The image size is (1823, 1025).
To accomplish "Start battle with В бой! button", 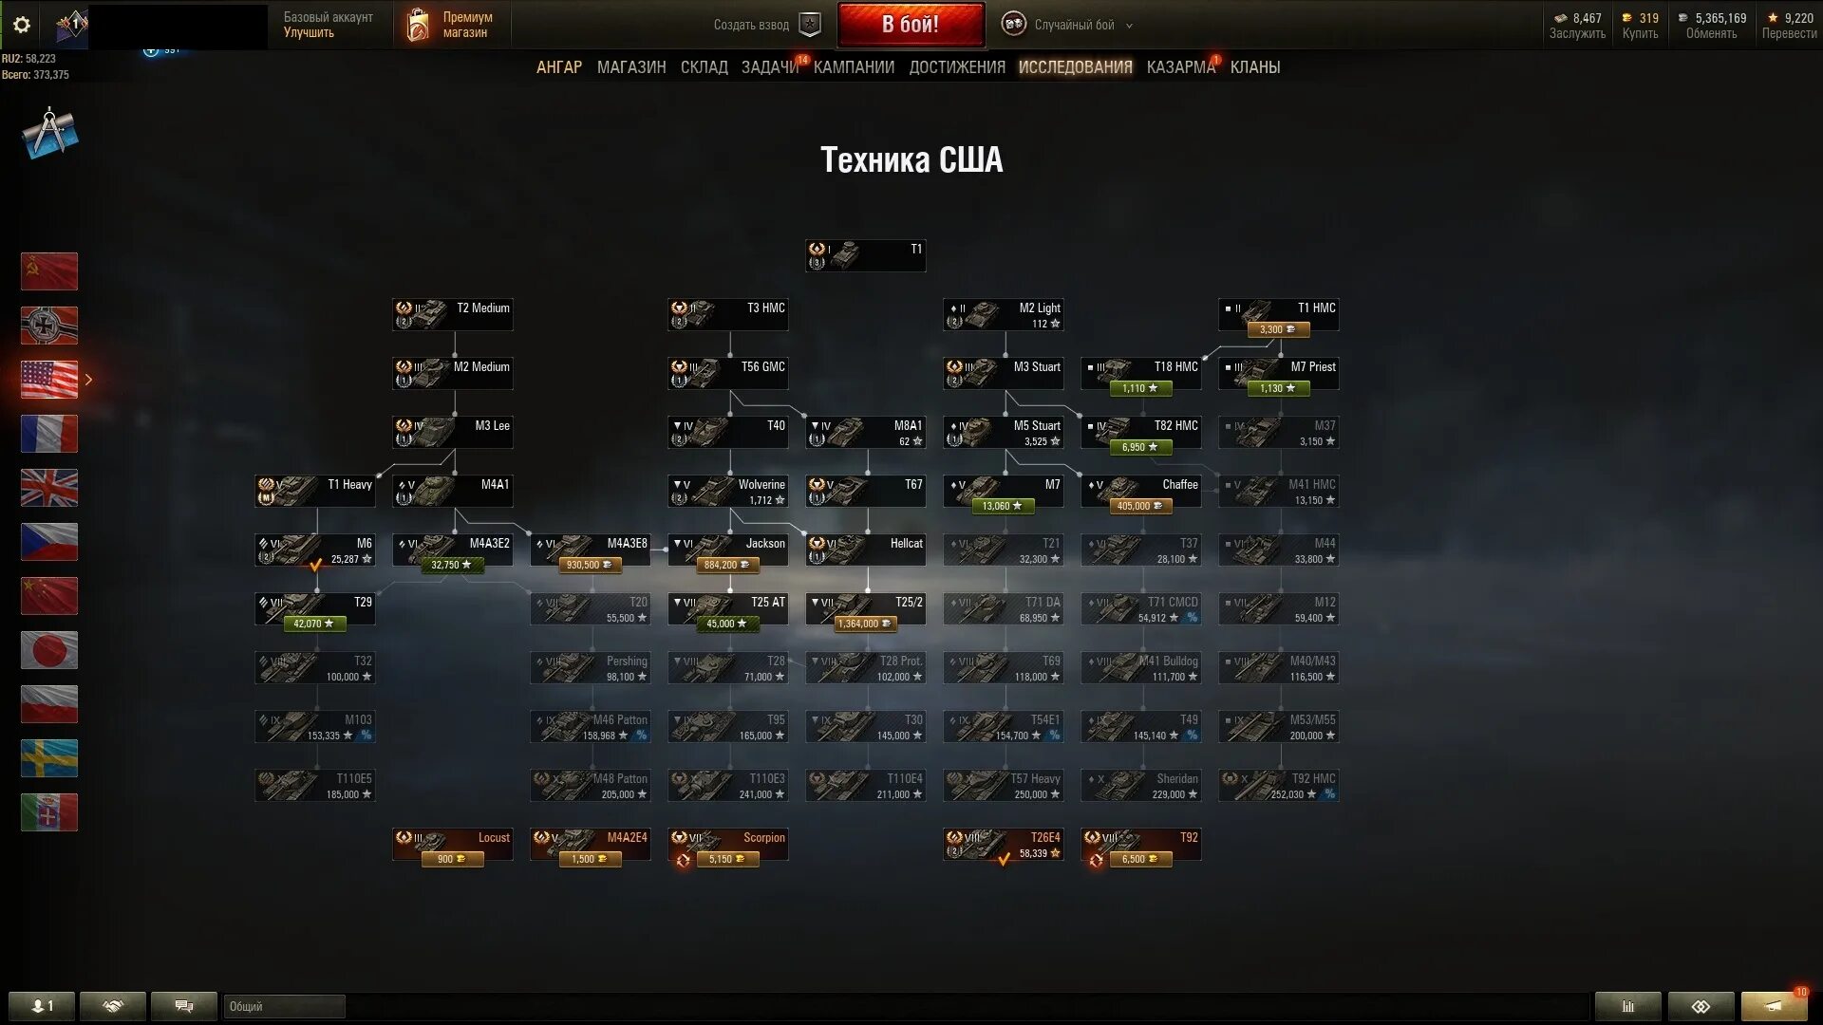I will (x=911, y=25).
